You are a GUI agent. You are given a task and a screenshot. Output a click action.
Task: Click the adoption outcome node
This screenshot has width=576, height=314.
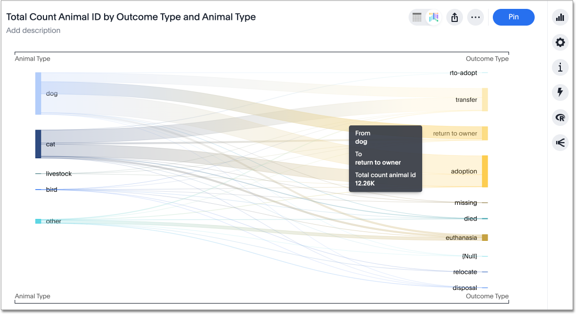485,171
